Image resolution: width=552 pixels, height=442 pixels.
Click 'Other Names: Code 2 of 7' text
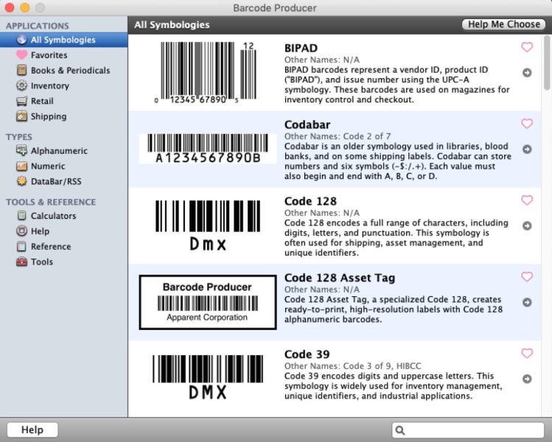[x=338, y=136]
